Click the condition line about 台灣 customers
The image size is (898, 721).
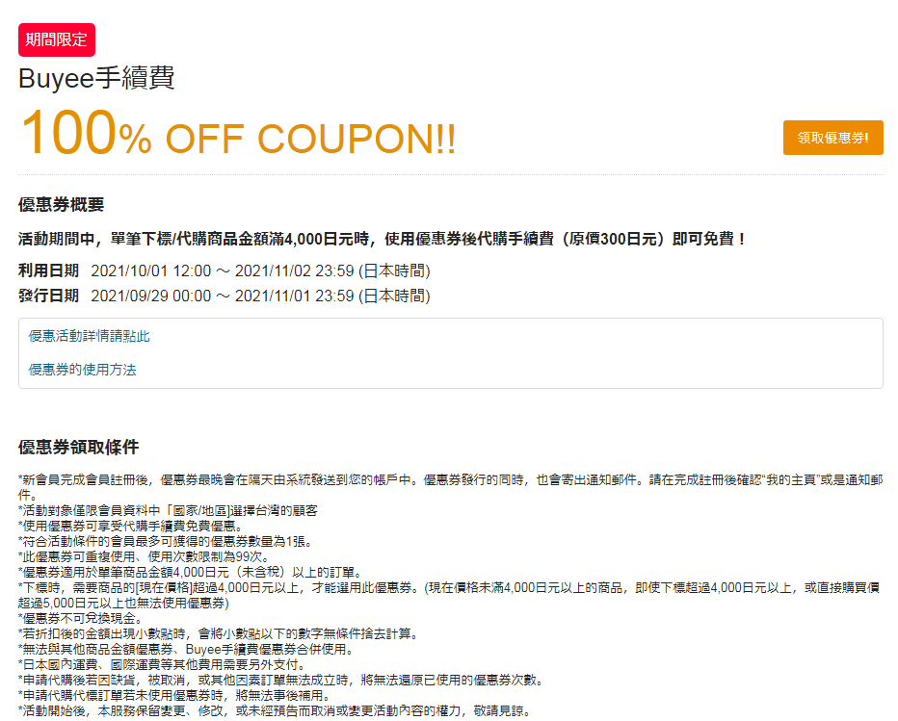tap(168, 510)
